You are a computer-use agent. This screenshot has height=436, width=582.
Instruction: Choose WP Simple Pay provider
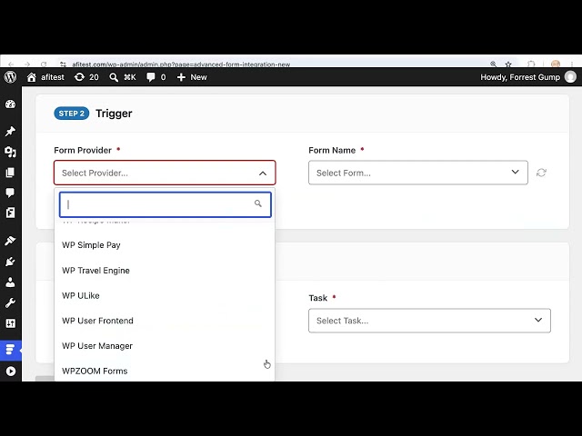165,245
